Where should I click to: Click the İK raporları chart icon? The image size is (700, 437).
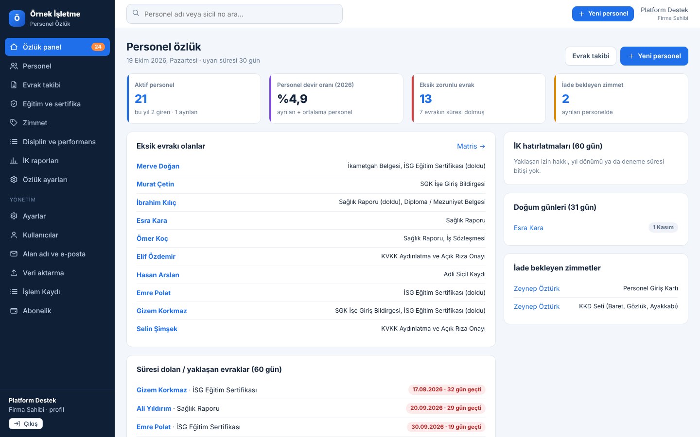[x=14, y=161]
